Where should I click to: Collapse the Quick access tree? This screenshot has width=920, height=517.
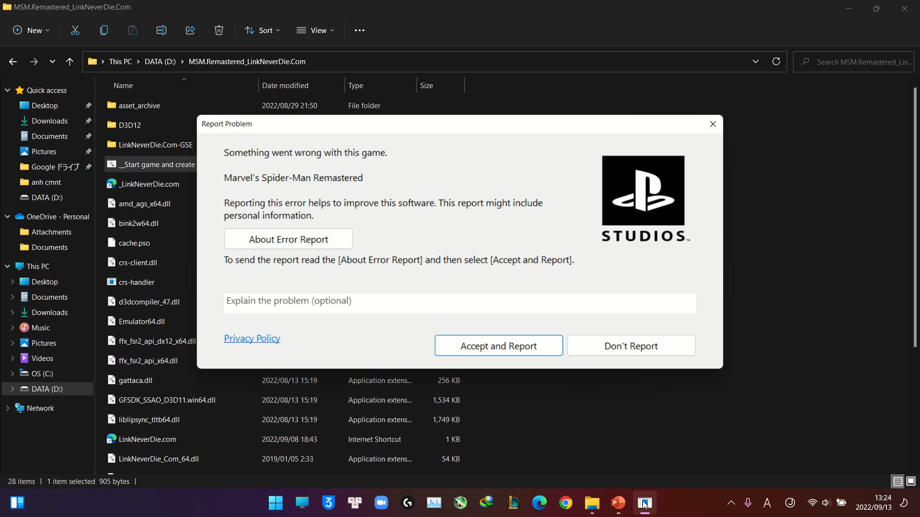coord(8,90)
